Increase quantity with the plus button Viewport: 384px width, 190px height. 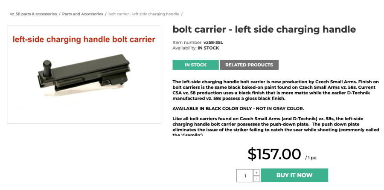pos(256,172)
